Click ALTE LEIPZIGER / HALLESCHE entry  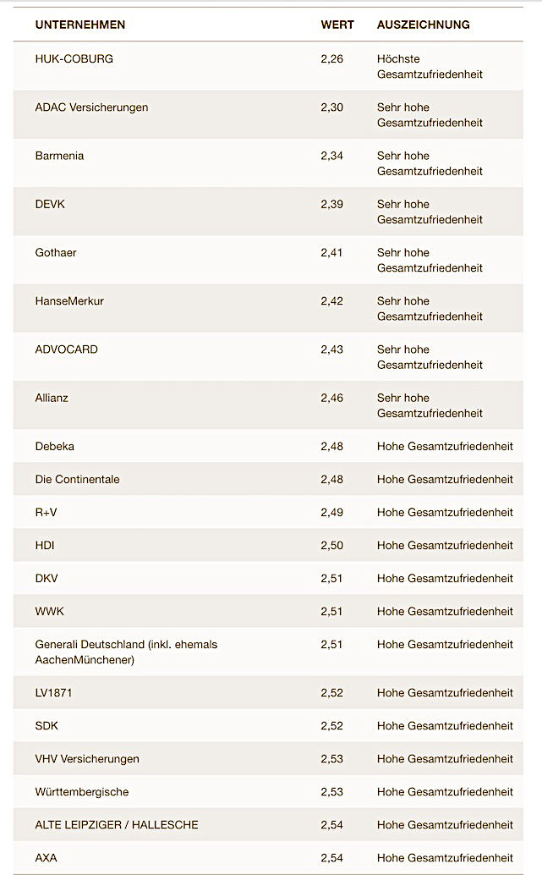pos(117,824)
